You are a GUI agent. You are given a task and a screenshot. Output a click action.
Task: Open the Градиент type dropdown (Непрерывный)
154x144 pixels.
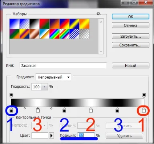[x=53, y=77]
